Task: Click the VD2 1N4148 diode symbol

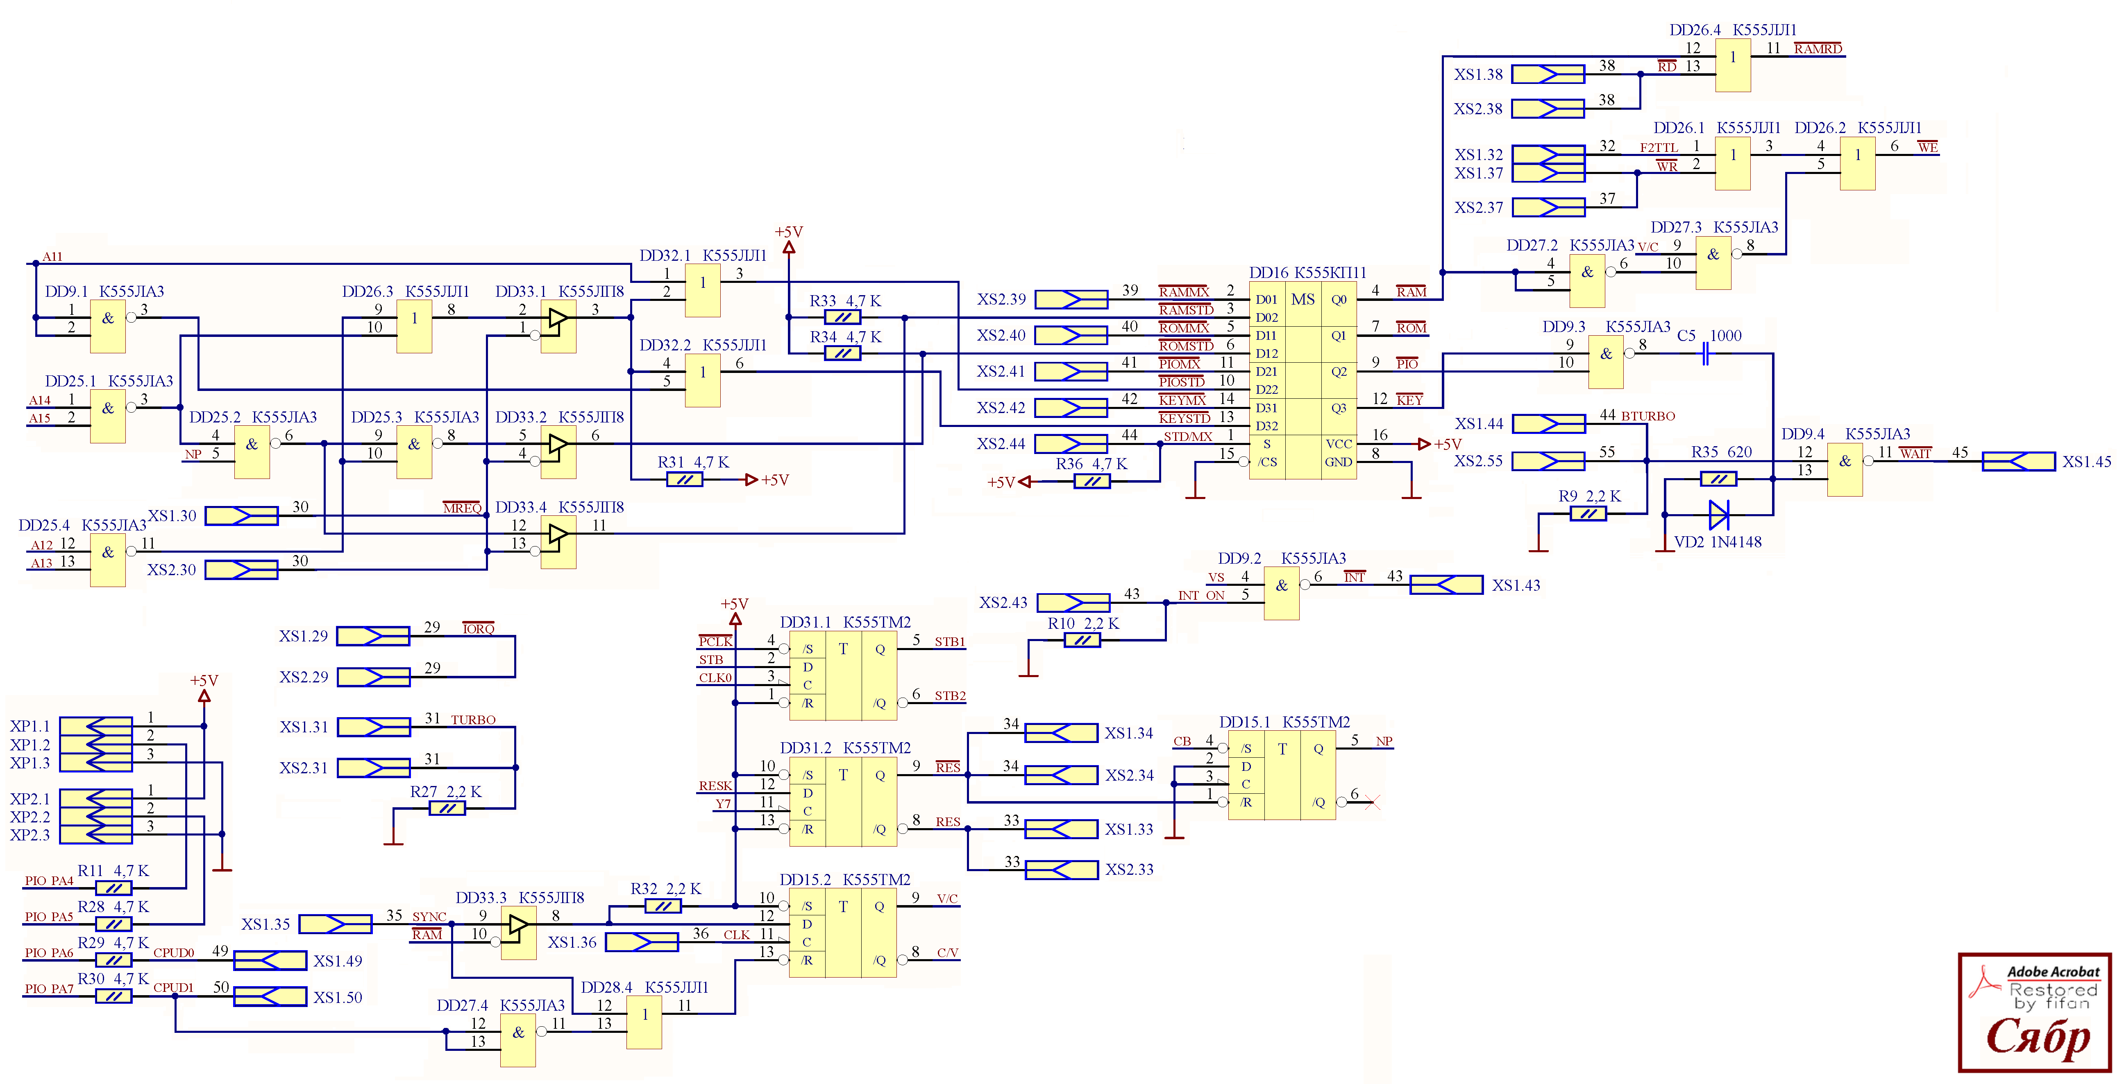Action: [1718, 515]
